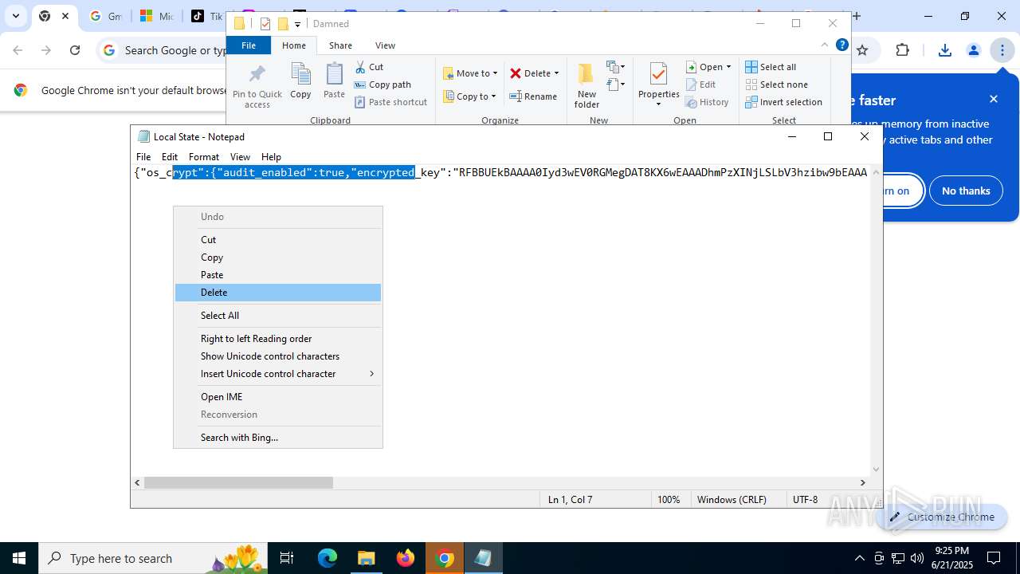Choose Paste in Notepad context menu

click(x=277, y=275)
